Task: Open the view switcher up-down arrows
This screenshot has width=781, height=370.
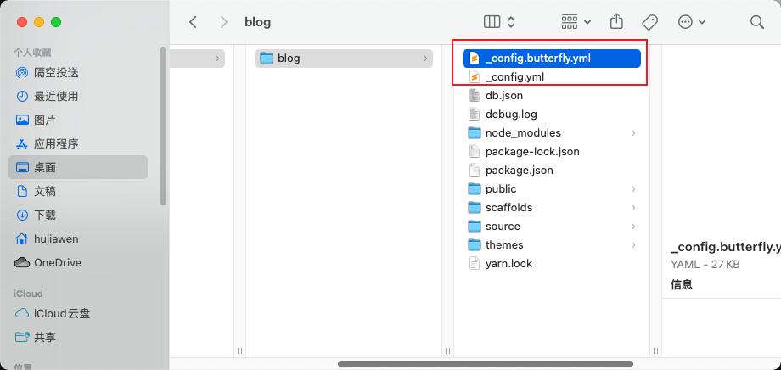Action: pos(510,22)
